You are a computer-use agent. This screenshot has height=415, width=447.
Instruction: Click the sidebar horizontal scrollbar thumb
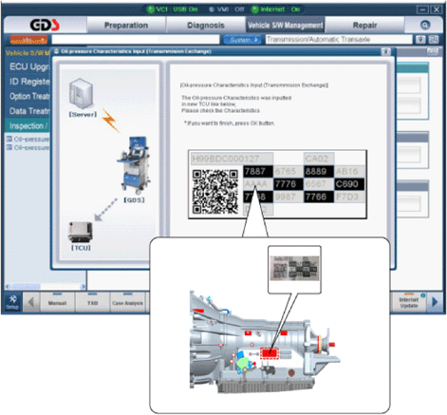click(27, 287)
